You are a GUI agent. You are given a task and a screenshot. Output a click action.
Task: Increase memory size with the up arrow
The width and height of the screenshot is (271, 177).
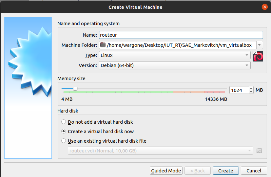tap(251, 88)
